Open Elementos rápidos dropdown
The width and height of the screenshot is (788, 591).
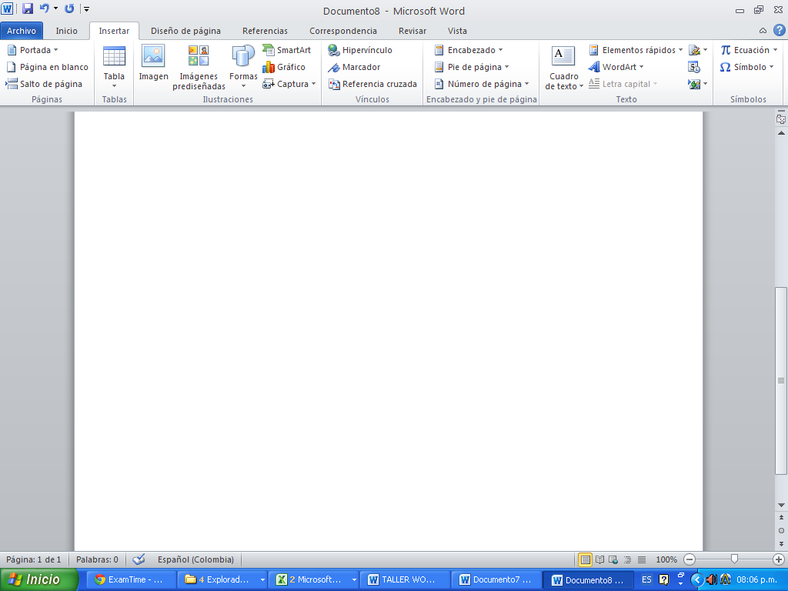(680, 50)
